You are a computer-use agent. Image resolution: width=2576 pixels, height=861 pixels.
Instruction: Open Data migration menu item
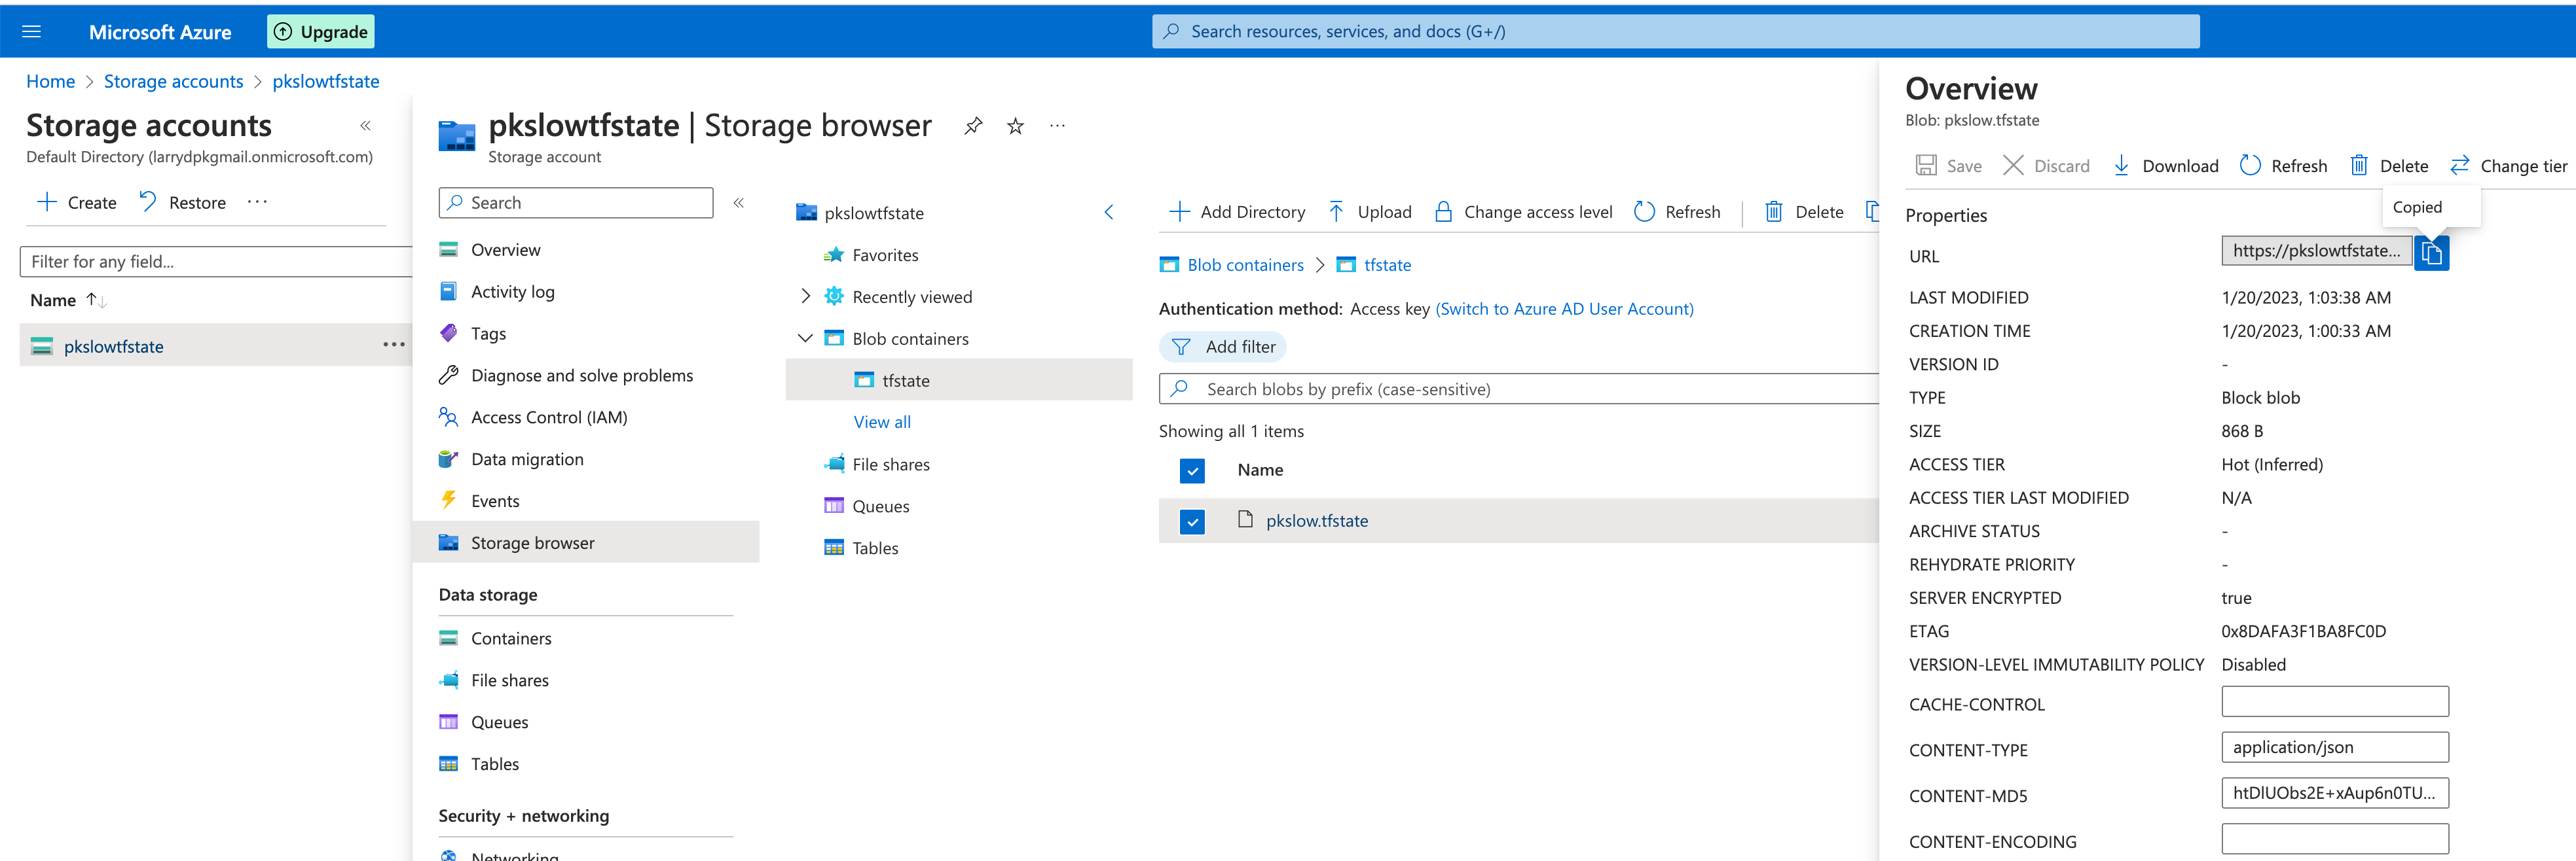coord(526,459)
